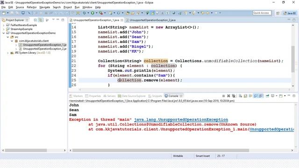299x168 pixels.
Task: Click the Quick Access search field
Action: tap(262, 13)
